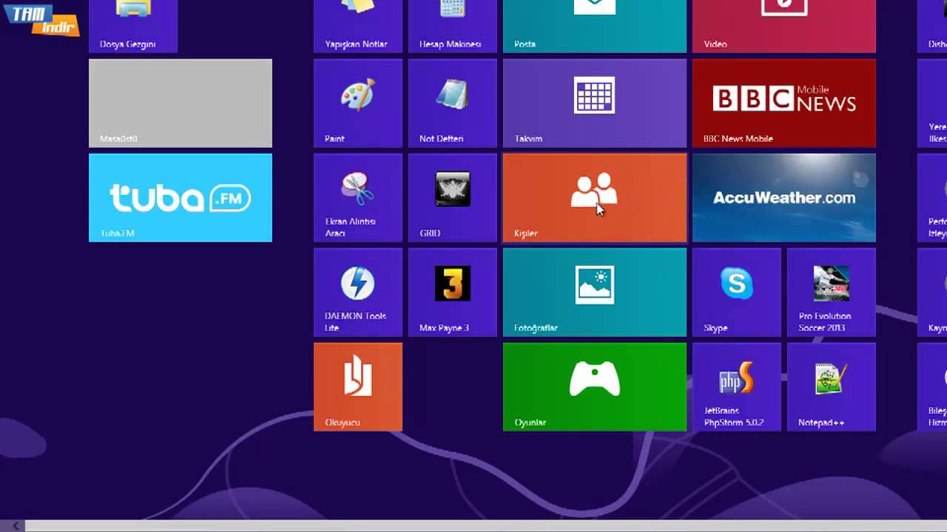The width and height of the screenshot is (947, 532).
Task: Launch Max Payne 3
Action: [x=452, y=292]
